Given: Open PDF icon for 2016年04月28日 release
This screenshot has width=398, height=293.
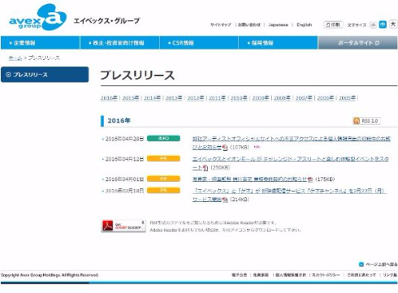Looking at the screenshot, I should (225, 148).
